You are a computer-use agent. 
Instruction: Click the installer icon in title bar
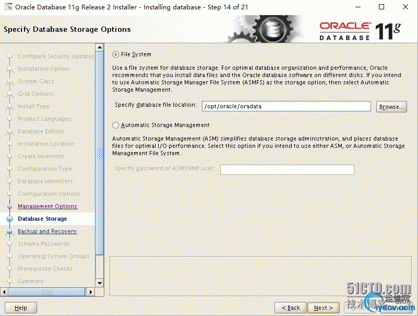pyautogui.click(x=8, y=7)
